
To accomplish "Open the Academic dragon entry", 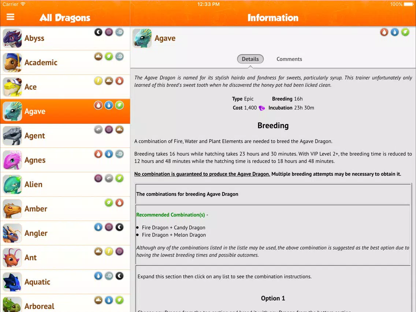I will click(x=65, y=63).
